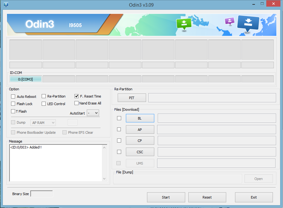This screenshot has width=283, height=208.
Task: Click the green download icon in banner
Action: (184, 24)
